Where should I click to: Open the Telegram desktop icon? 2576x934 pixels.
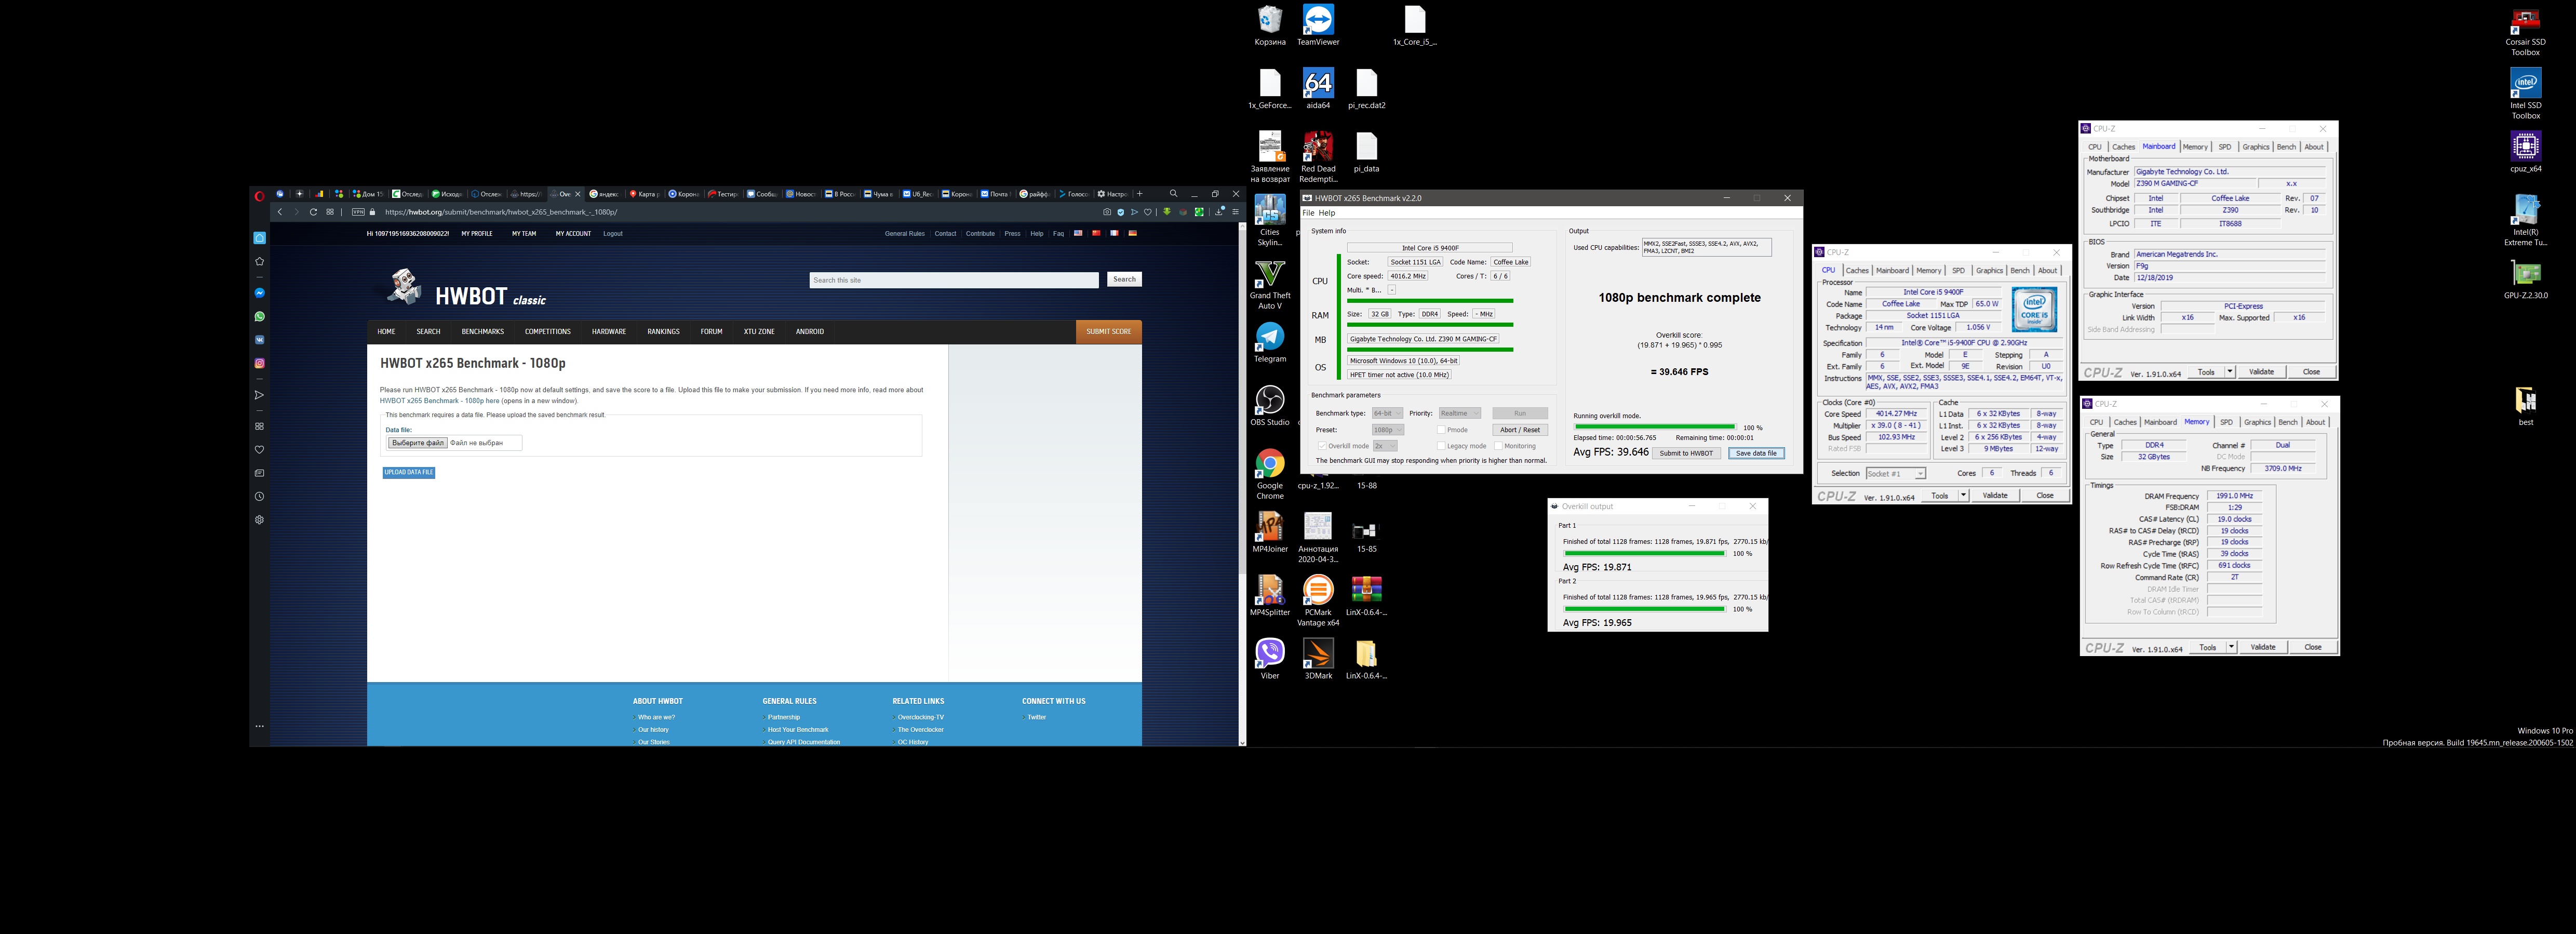tap(1270, 343)
